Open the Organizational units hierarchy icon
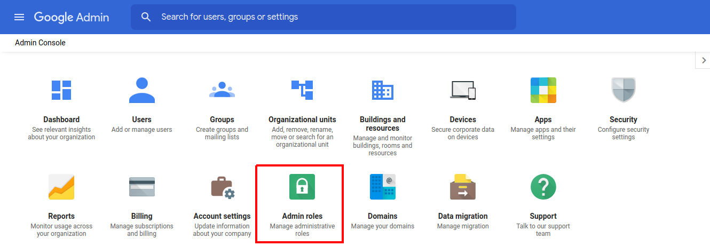The width and height of the screenshot is (710, 246). tap(302, 90)
